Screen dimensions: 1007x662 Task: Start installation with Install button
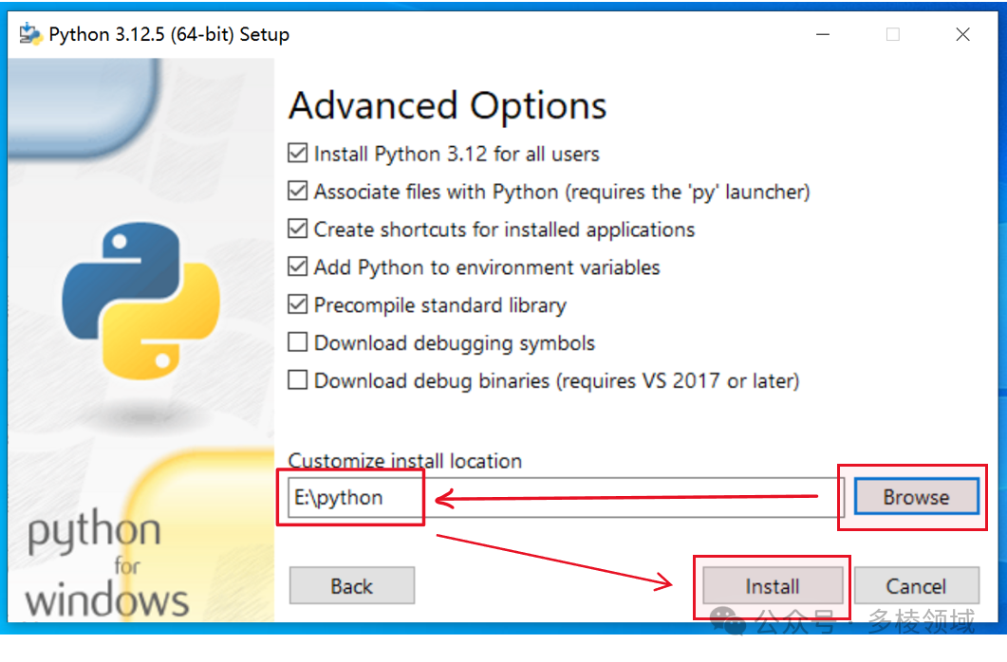773,586
